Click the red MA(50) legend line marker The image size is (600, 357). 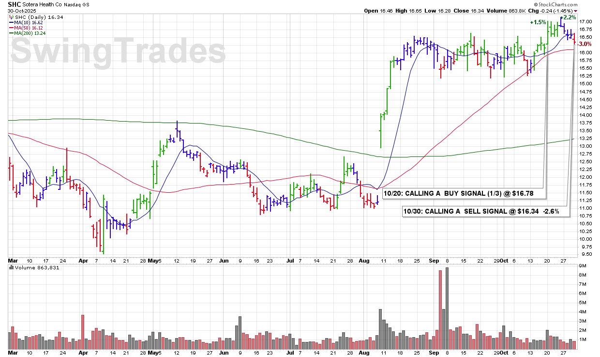click(11, 28)
